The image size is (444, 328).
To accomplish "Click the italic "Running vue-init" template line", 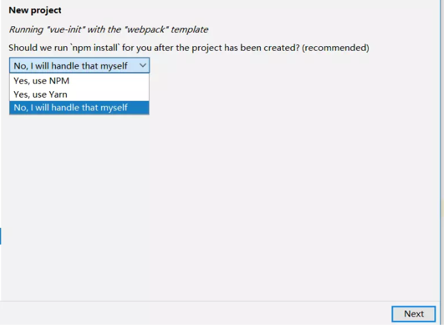I will coord(109,30).
